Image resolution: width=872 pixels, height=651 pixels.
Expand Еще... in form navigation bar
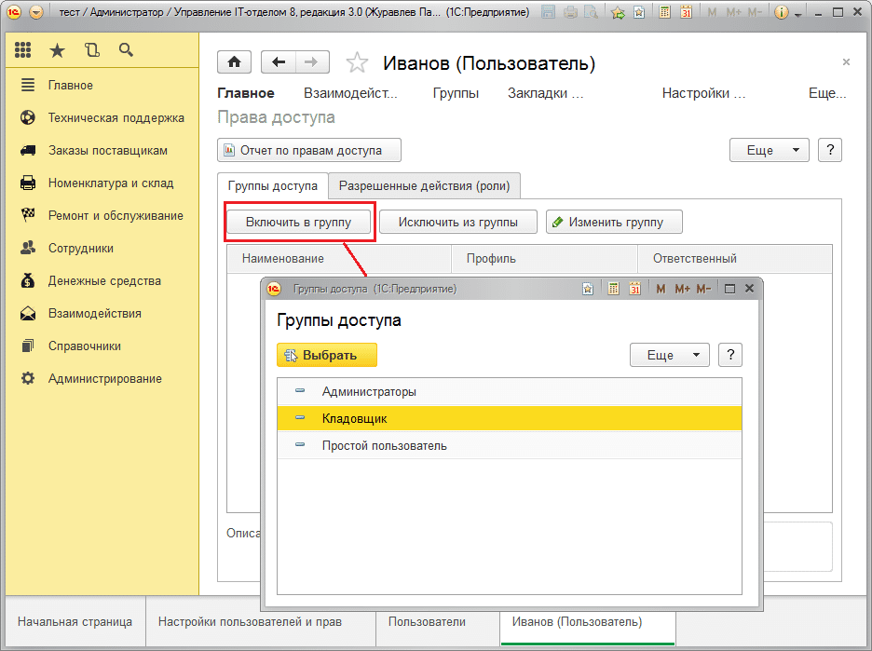coord(827,93)
